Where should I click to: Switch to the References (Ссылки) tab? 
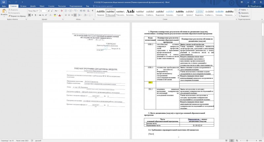[51, 6]
